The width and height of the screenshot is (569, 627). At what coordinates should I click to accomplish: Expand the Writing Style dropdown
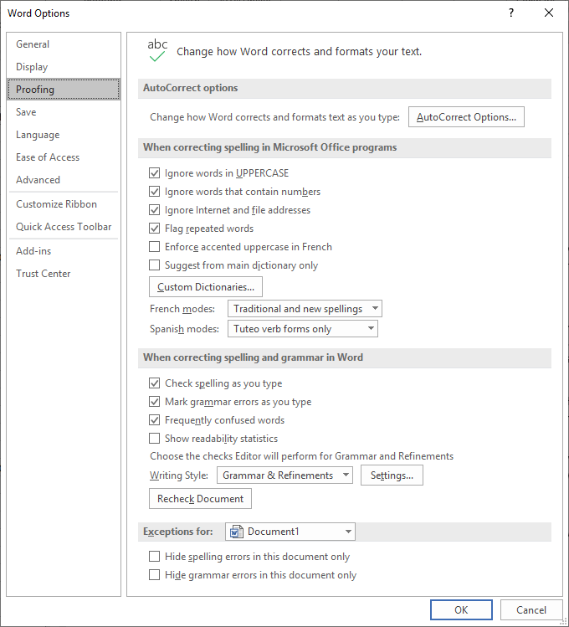coord(284,475)
